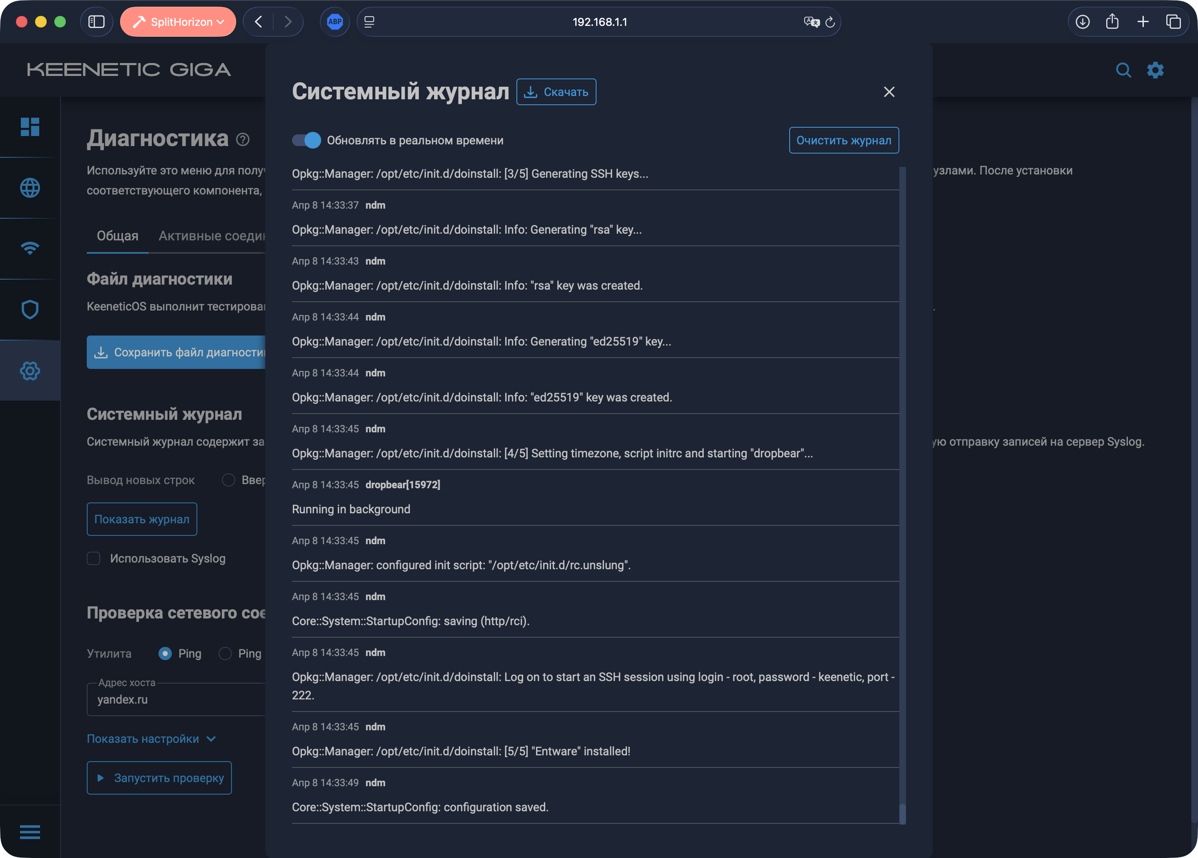Toggle Safari sidebar panel icon
The width and height of the screenshot is (1198, 858).
(96, 22)
